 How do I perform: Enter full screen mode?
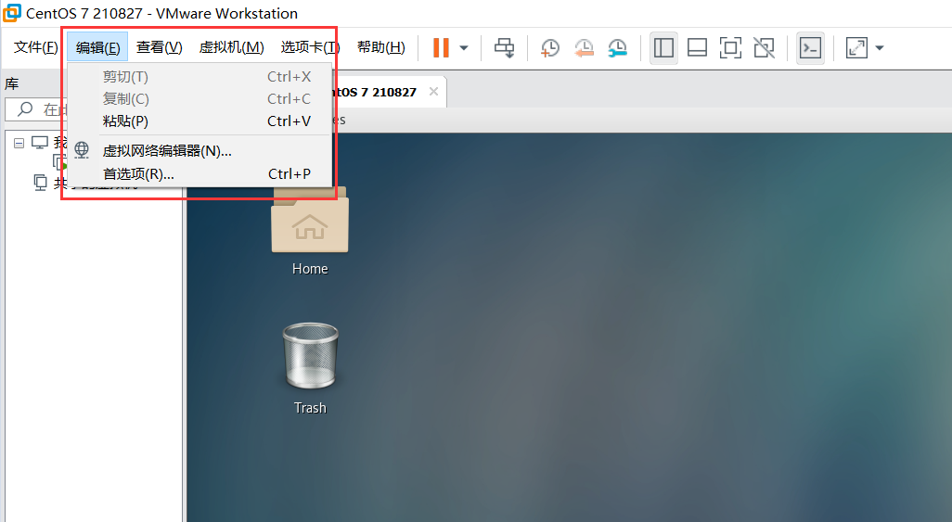730,48
